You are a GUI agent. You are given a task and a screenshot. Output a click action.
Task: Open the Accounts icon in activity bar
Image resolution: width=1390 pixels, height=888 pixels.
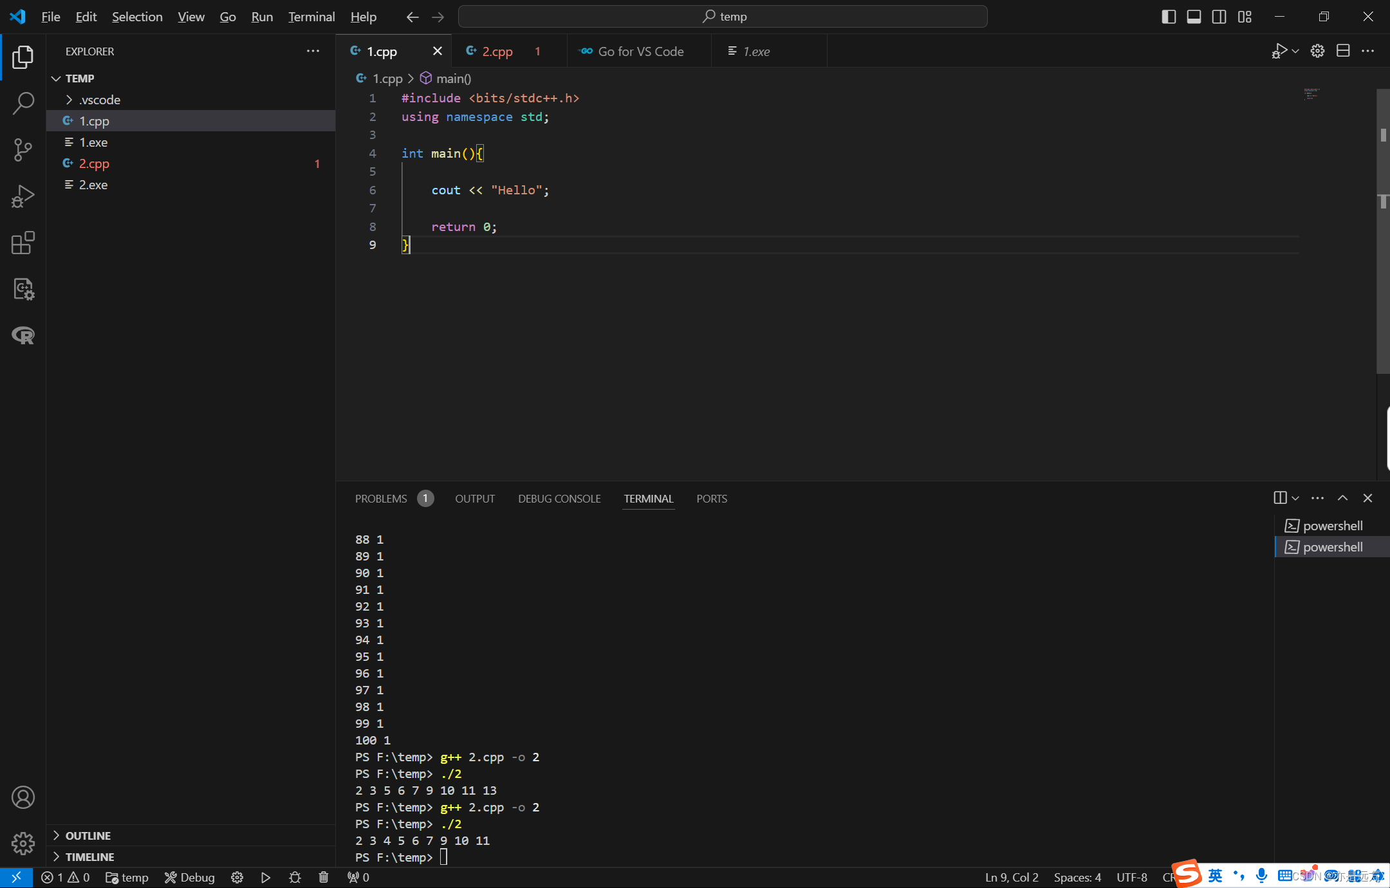pyautogui.click(x=23, y=797)
